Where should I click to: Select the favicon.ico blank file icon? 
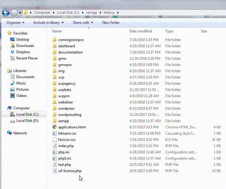[55, 139]
